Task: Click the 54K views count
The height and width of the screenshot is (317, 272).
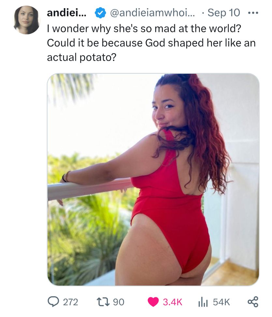Action: pos(222,302)
